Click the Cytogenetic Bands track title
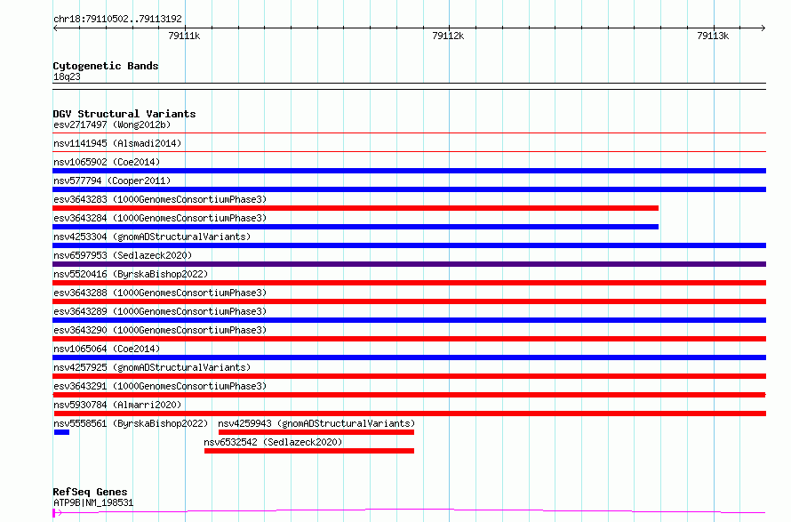Image resolution: width=791 pixels, height=522 pixels. click(106, 66)
